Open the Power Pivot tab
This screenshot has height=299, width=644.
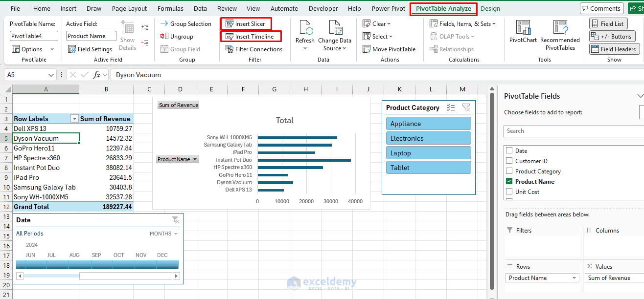point(389,8)
